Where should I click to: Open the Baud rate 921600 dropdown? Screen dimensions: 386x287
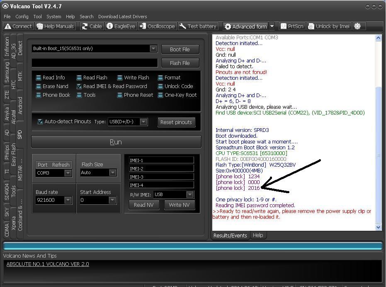tap(68, 200)
